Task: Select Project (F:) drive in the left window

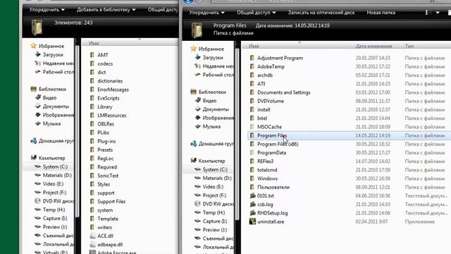Action: click(54, 193)
